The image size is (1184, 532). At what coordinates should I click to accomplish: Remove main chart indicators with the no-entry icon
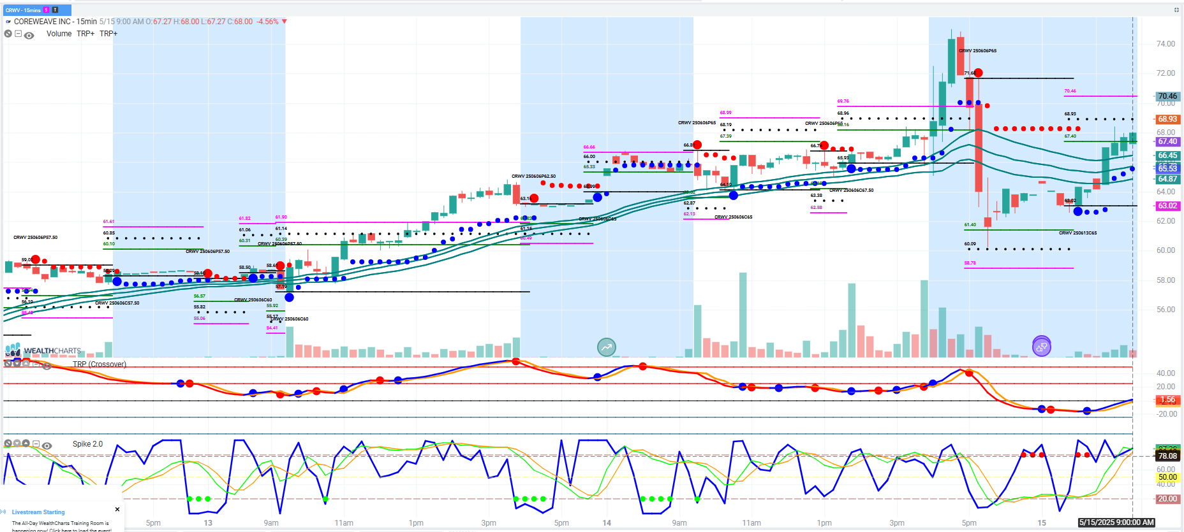click(8, 34)
